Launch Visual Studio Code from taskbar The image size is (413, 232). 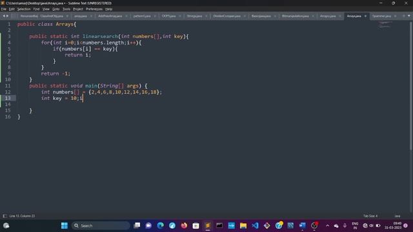255,226
